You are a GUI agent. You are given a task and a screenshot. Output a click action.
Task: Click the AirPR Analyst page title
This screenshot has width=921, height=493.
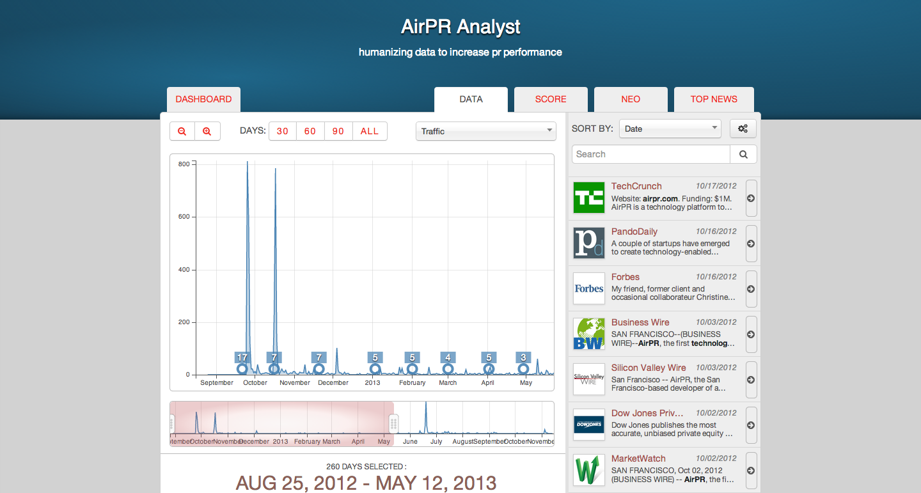tap(460, 27)
